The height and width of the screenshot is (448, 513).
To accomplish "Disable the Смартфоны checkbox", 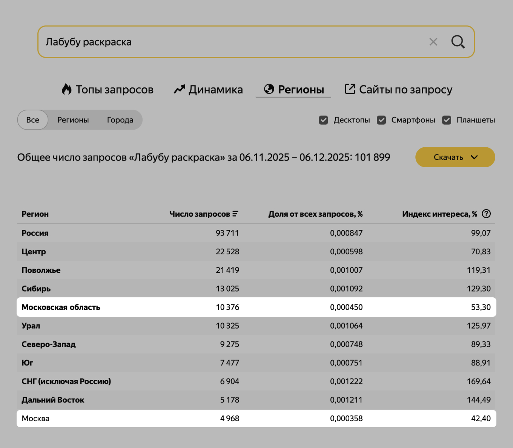I will (x=381, y=120).
